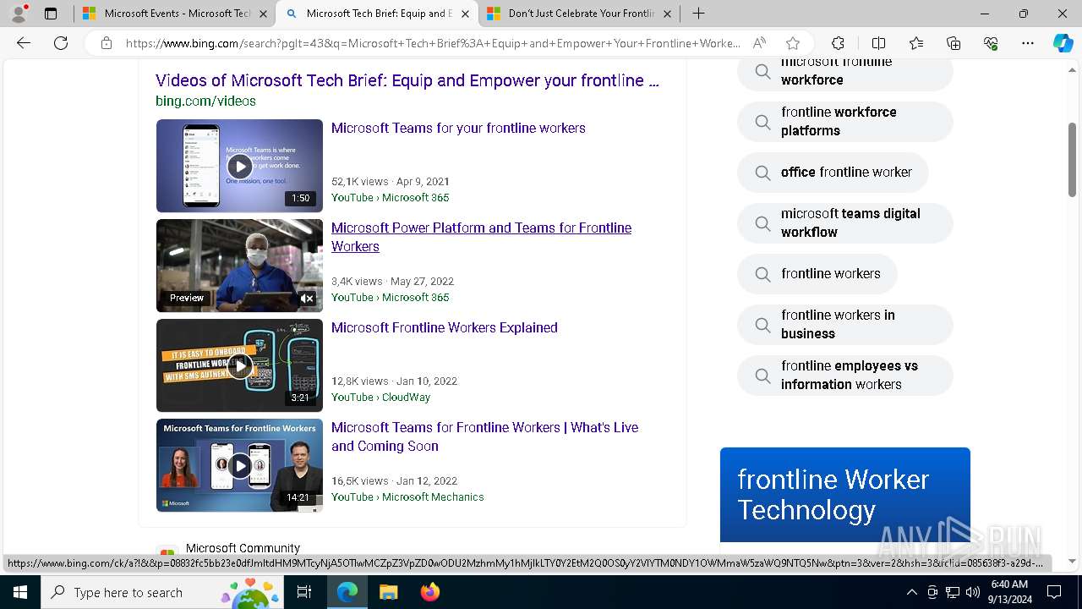The width and height of the screenshot is (1082, 609).
Task: Open Videos of Microsoft Tech Brief heading link
Action: tap(407, 80)
